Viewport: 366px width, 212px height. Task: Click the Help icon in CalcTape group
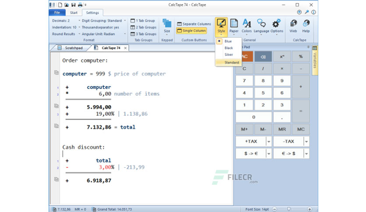pyautogui.click(x=306, y=26)
